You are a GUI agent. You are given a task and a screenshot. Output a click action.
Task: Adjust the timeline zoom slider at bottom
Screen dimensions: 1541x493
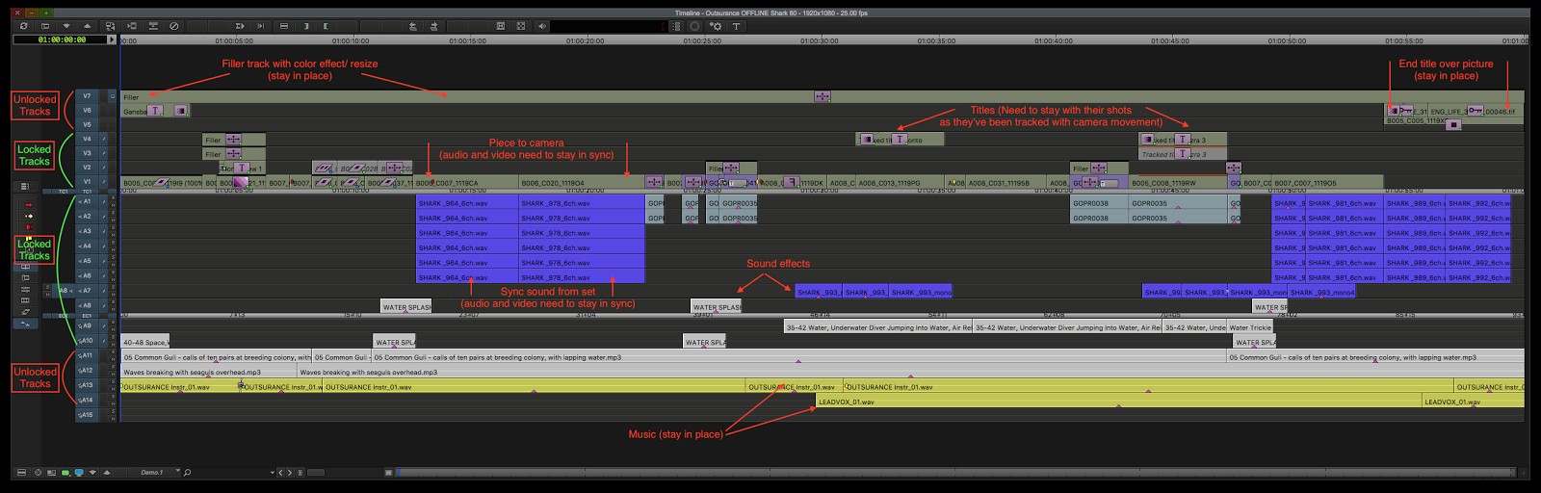[x=315, y=473]
